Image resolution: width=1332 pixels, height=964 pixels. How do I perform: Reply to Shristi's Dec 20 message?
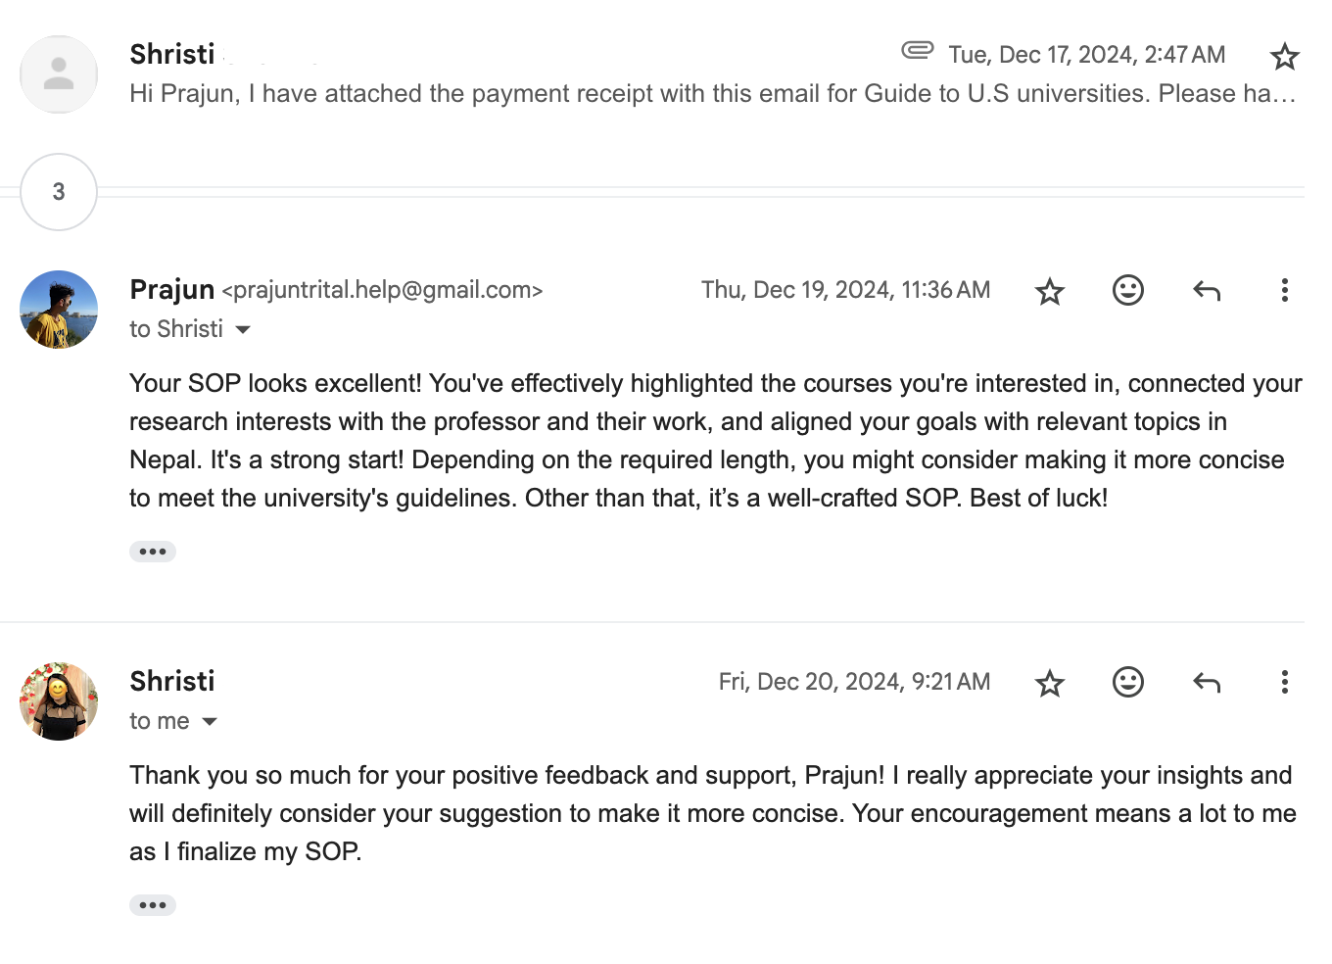[1207, 682]
